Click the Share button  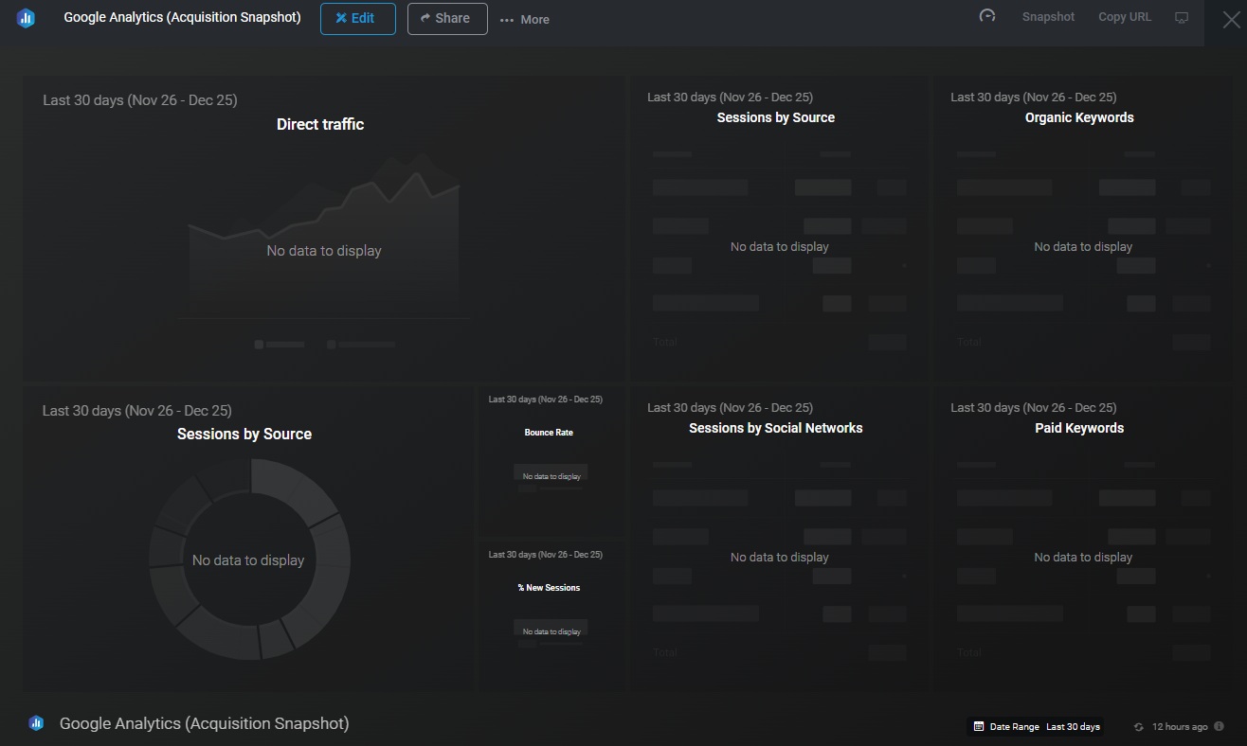[x=446, y=18]
